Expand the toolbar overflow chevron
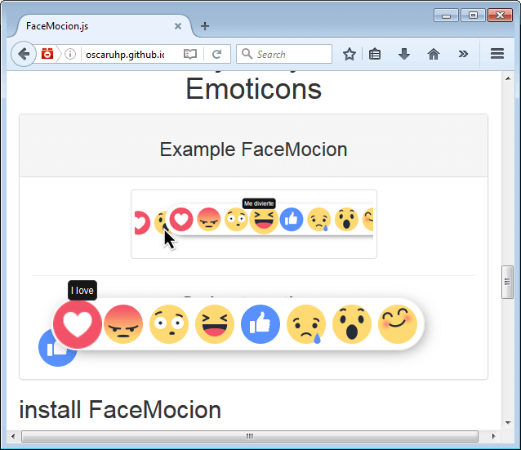 [x=463, y=54]
